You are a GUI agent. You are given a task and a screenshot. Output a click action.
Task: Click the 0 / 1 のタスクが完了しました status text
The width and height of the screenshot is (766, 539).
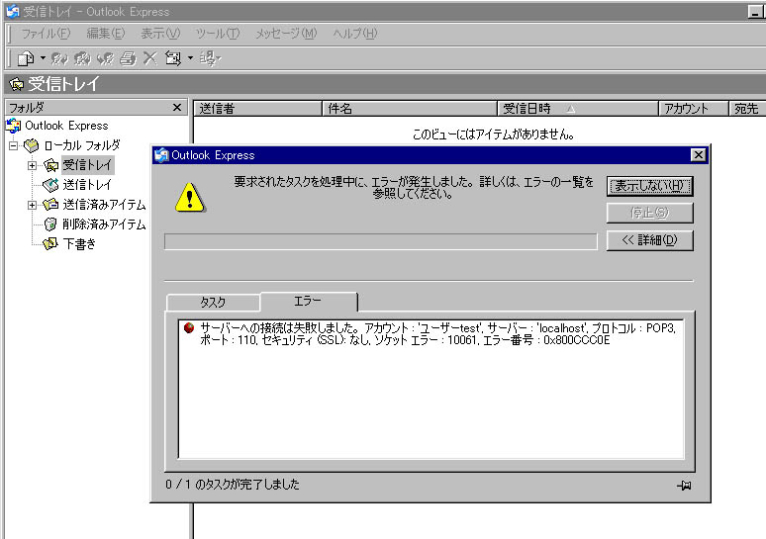tap(233, 485)
